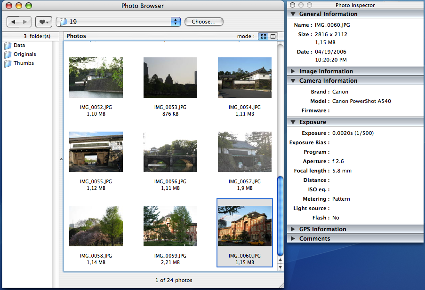Click the IMG_0059.JPG thumbnail
Screen dimensions: 425x290
point(170,226)
